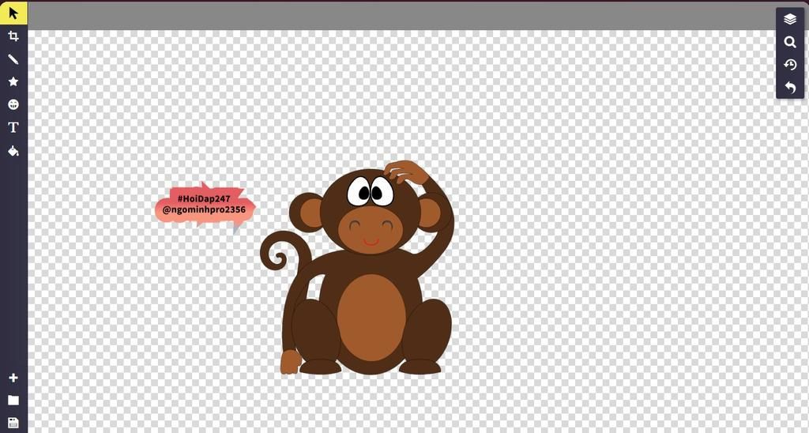Click the magnifier zoom icon
The height and width of the screenshot is (433, 809).
[x=790, y=42]
